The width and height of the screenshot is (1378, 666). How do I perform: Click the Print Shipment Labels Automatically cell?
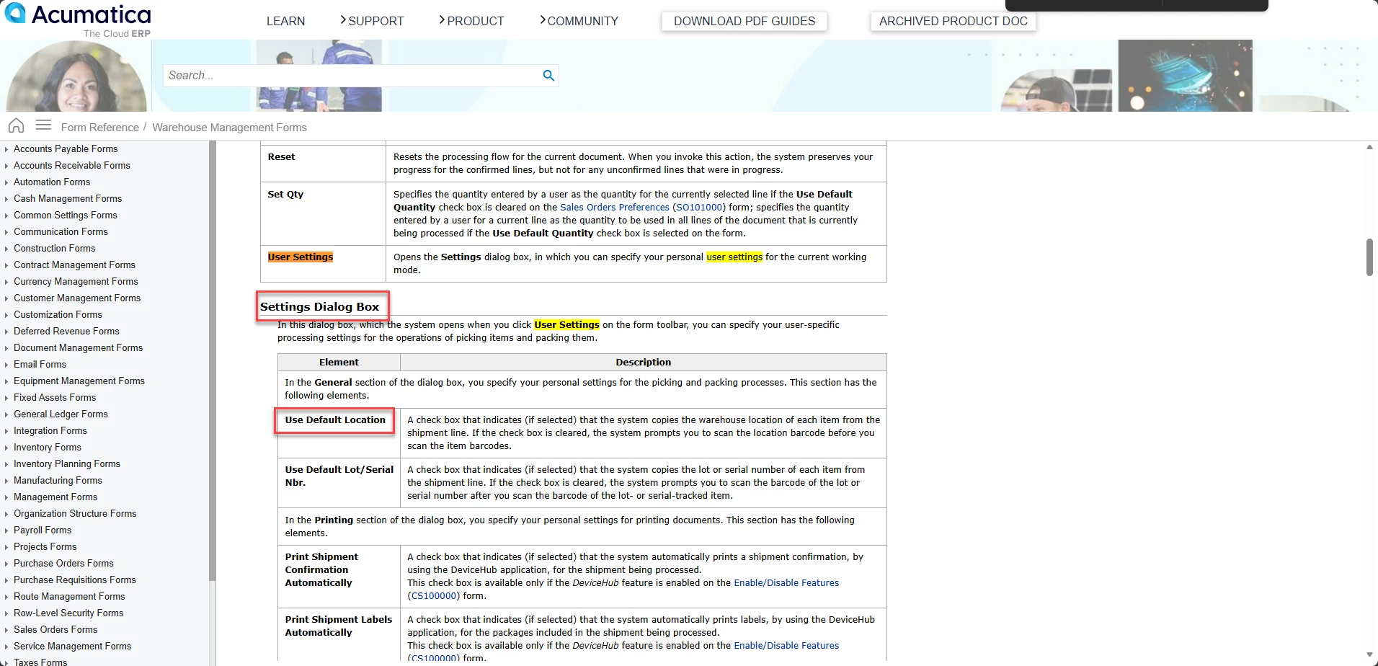click(x=339, y=634)
